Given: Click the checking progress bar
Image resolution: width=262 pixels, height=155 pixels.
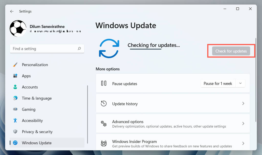Looking at the screenshot, I should (146, 49).
